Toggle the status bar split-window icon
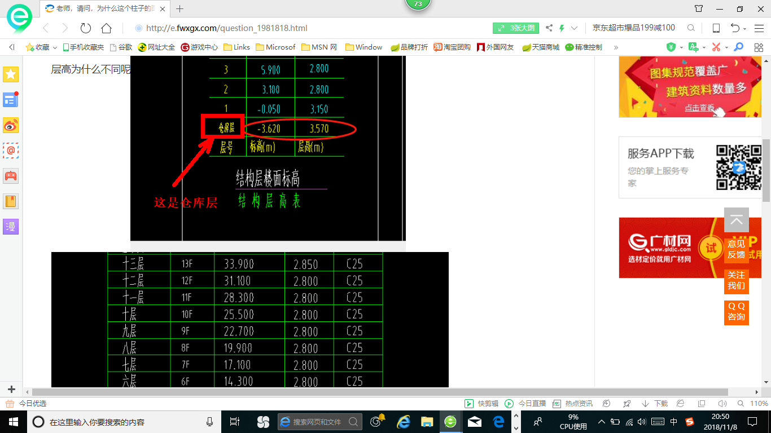771x433 pixels. pos(702,404)
